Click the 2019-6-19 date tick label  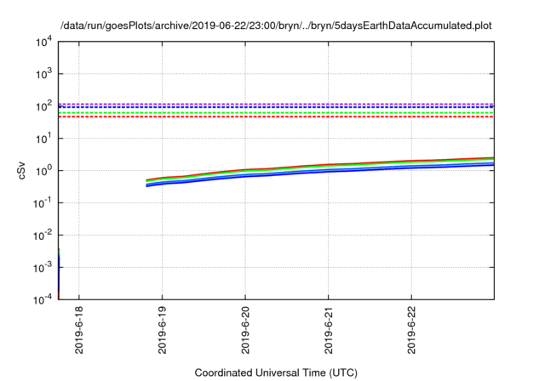click(162, 330)
